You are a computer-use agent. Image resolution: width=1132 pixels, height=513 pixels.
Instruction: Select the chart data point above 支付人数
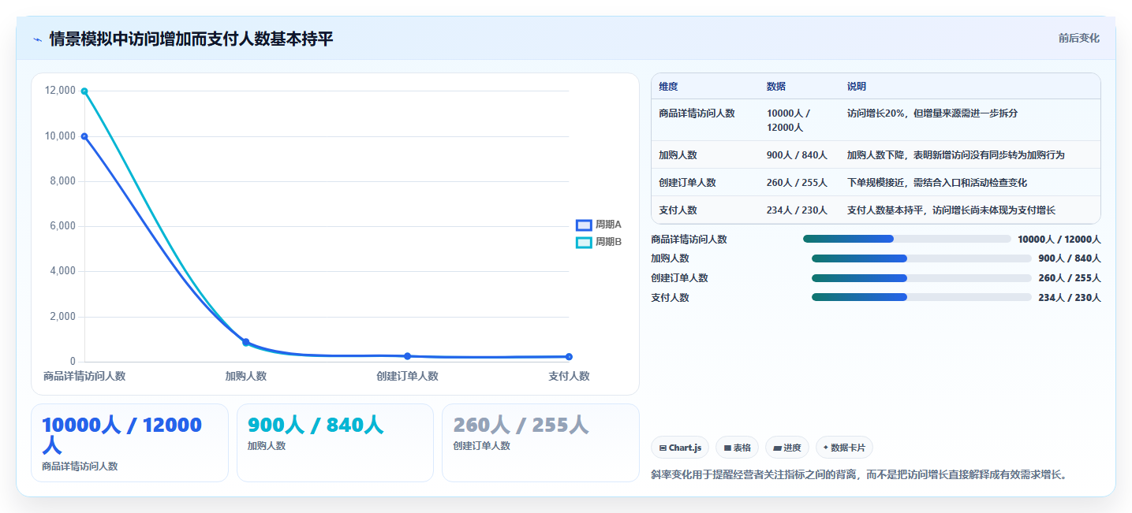coord(569,357)
